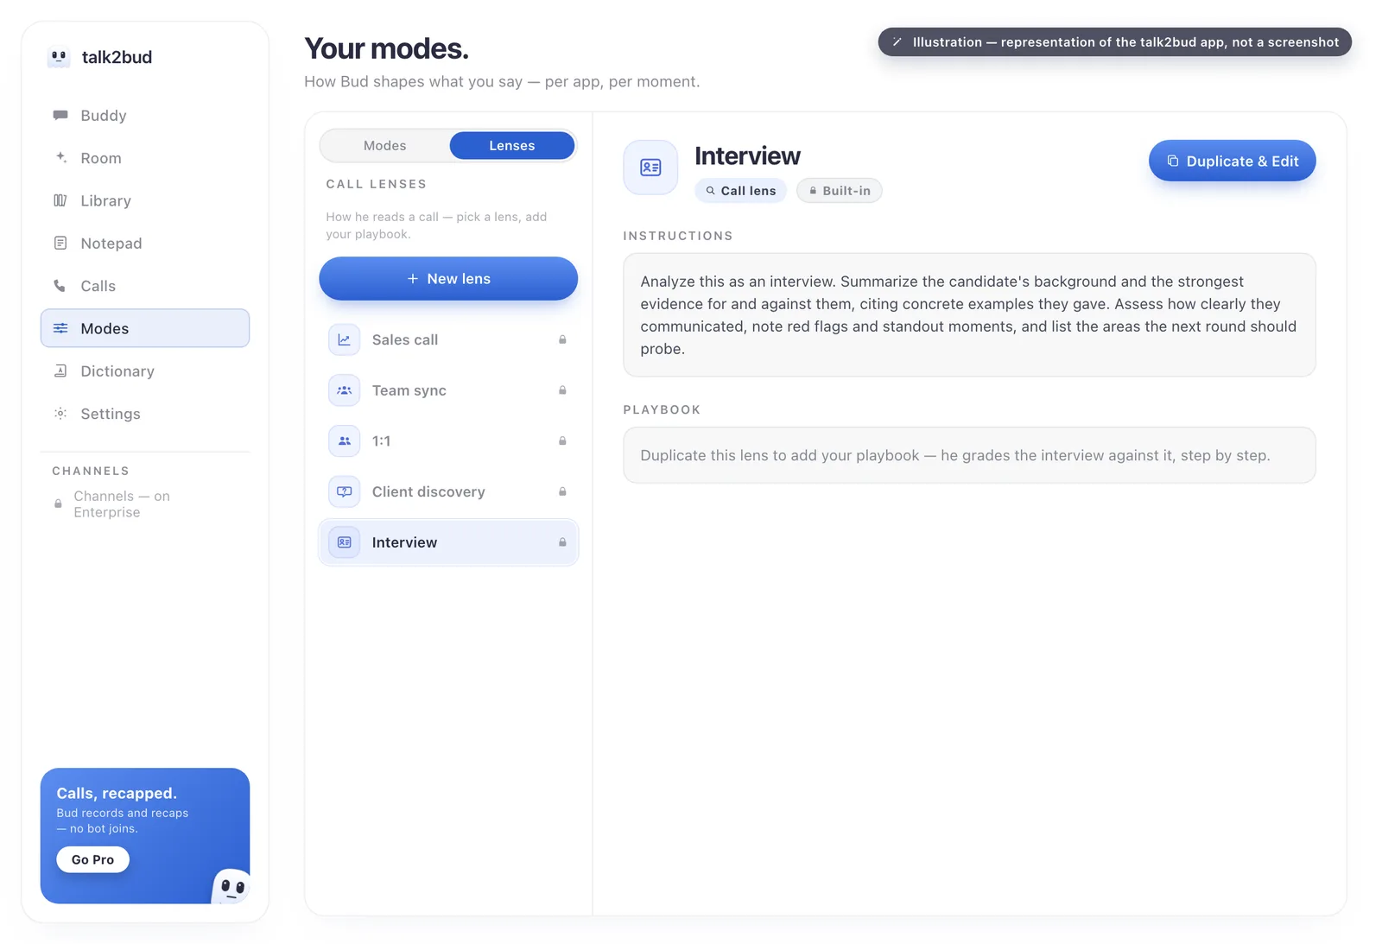Click the 1:1 two-people icon
This screenshot has width=1382, height=944.
click(344, 440)
